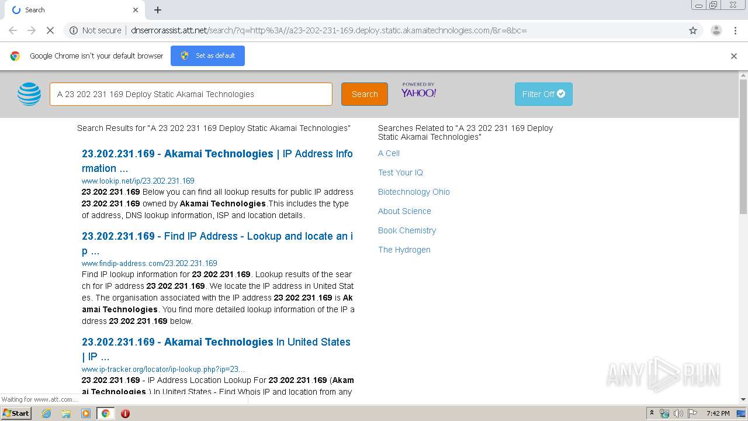Image resolution: width=748 pixels, height=421 pixels.
Task: Open related search Biotechnology Ohio
Action: click(414, 192)
